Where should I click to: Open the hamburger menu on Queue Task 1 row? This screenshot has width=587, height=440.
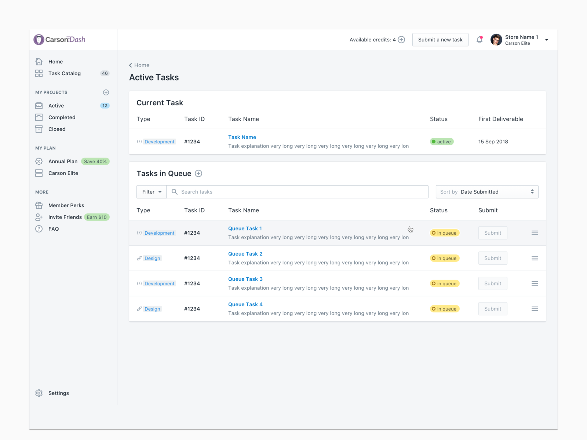pyautogui.click(x=535, y=233)
